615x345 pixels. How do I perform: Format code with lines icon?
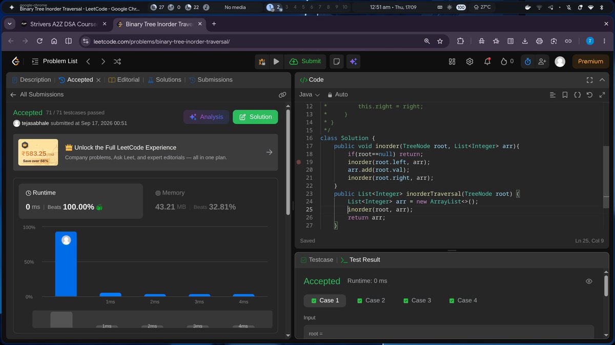pos(552,95)
